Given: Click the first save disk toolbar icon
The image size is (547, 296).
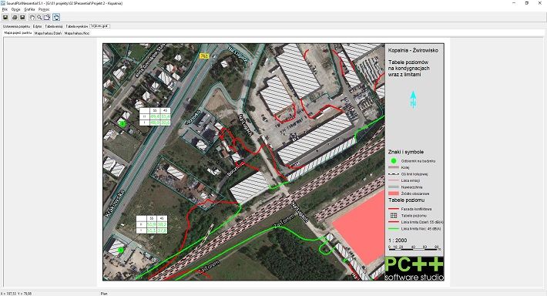Looking at the screenshot, I should (5, 17).
